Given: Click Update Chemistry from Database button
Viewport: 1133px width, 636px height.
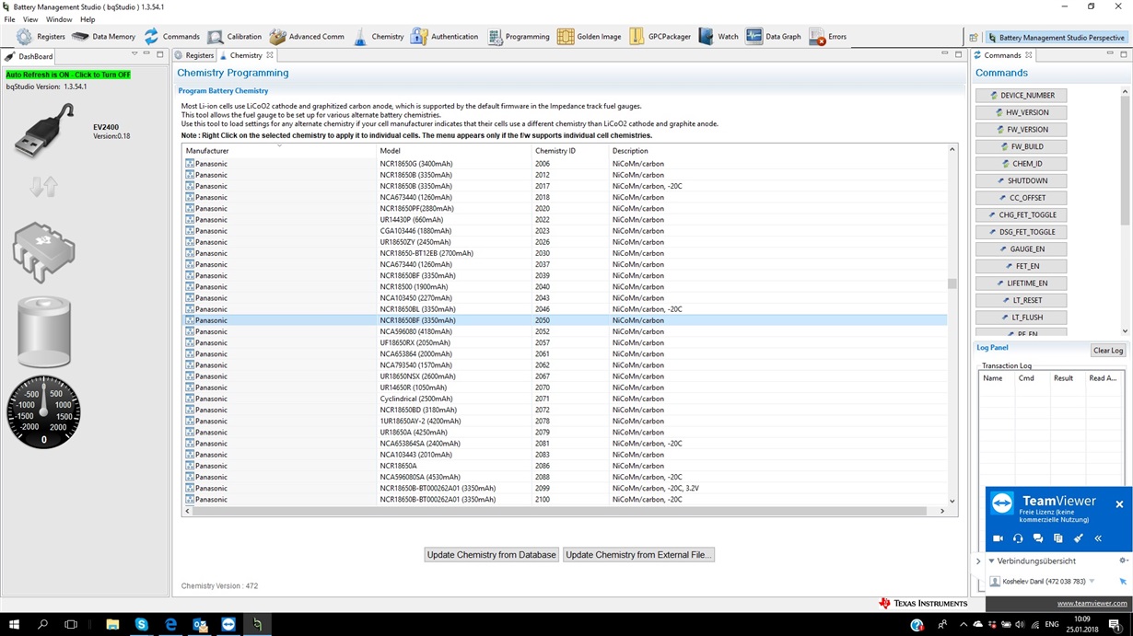Looking at the screenshot, I should 492,555.
